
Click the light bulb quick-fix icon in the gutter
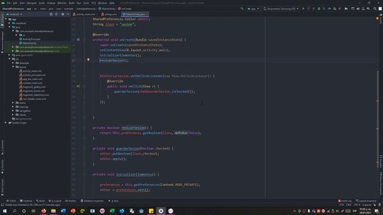pos(88,60)
